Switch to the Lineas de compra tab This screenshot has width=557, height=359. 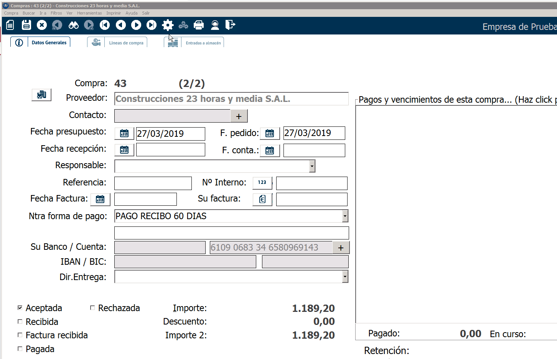(126, 43)
